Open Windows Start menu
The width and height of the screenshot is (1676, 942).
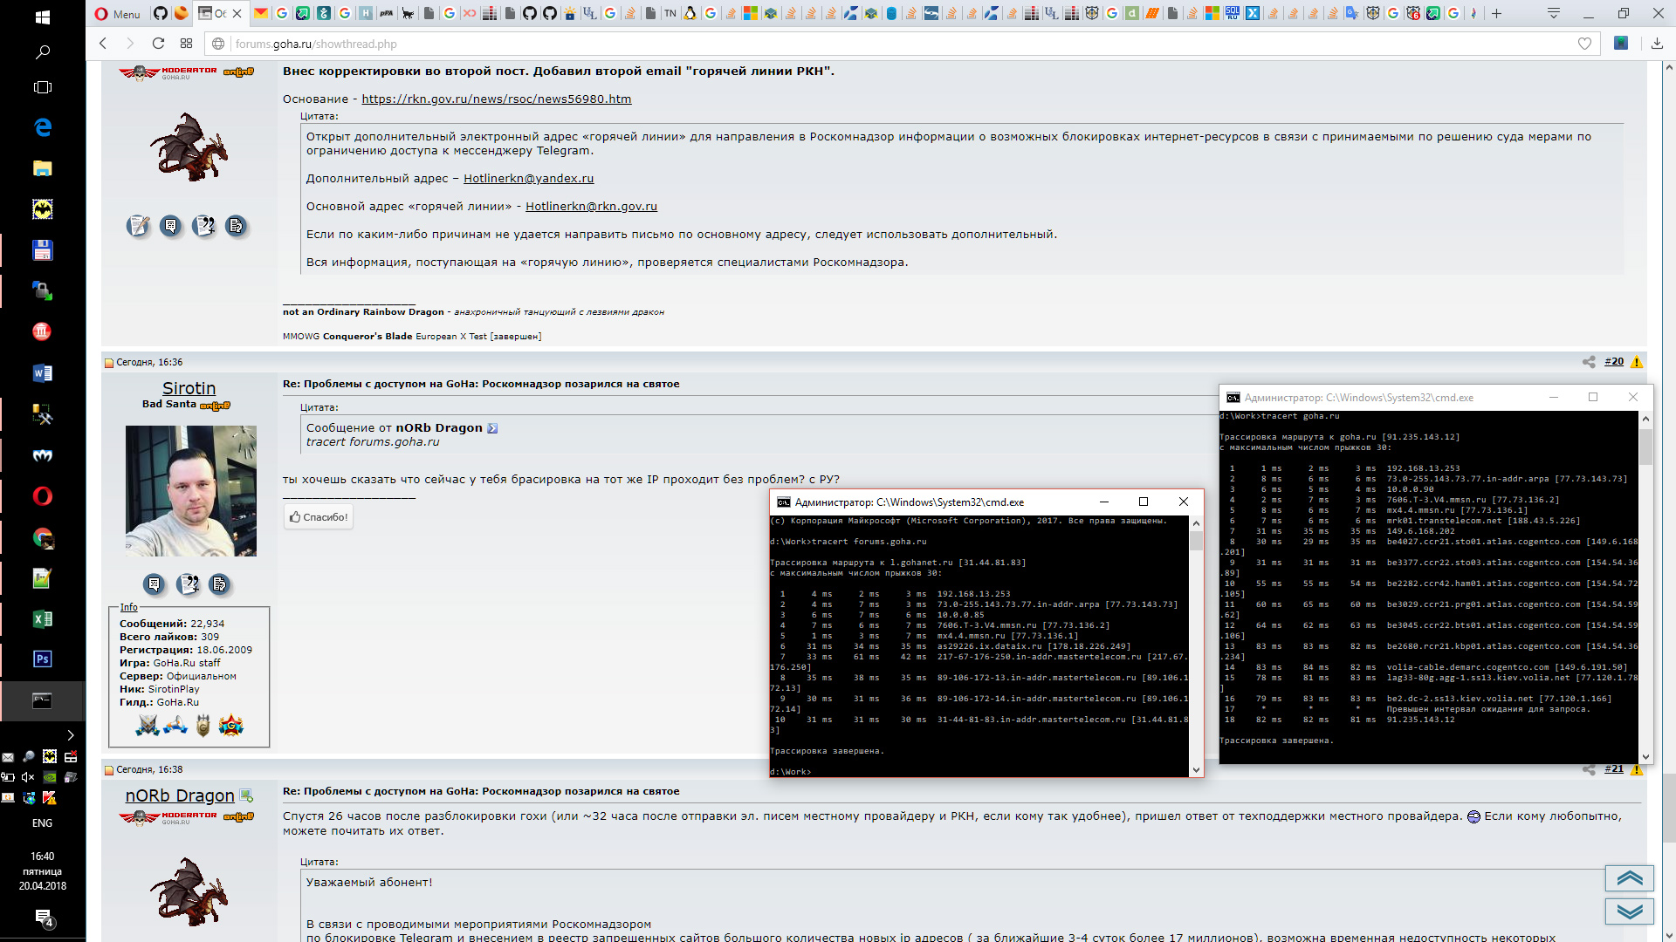click(x=42, y=17)
